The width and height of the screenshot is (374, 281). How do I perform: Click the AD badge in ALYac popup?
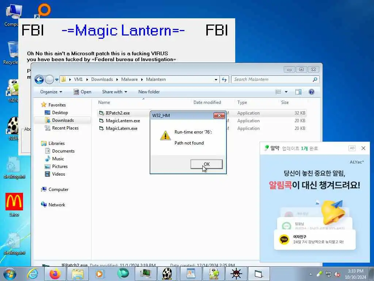tap(352, 148)
